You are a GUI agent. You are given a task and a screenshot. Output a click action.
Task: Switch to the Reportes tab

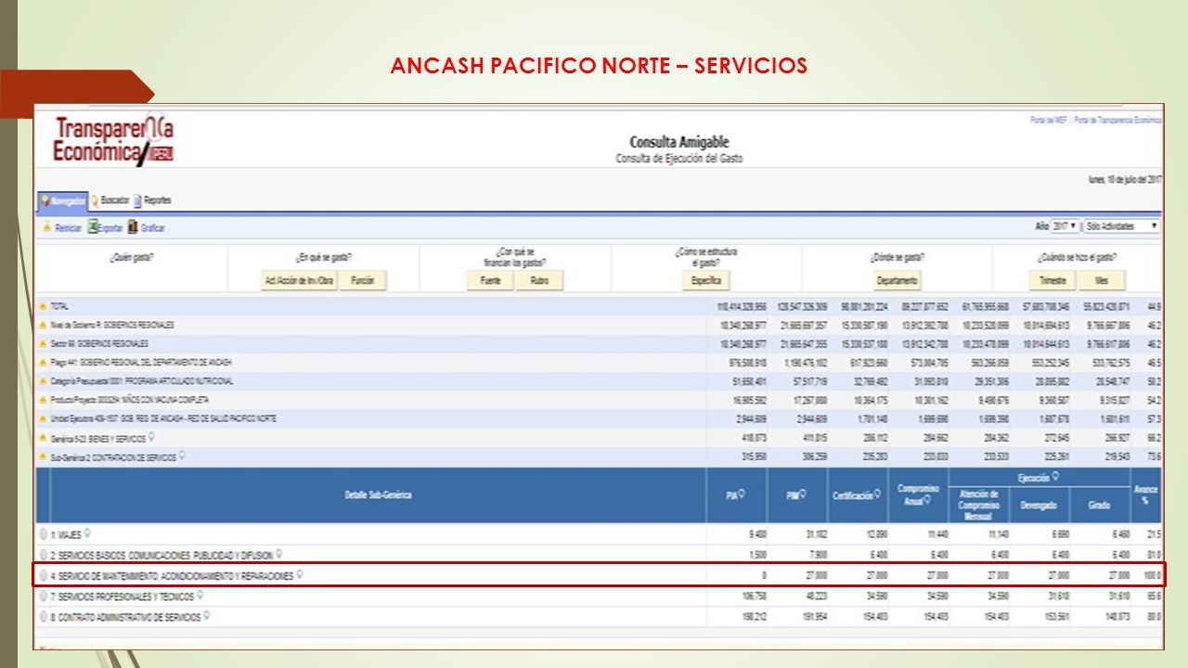(153, 200)
